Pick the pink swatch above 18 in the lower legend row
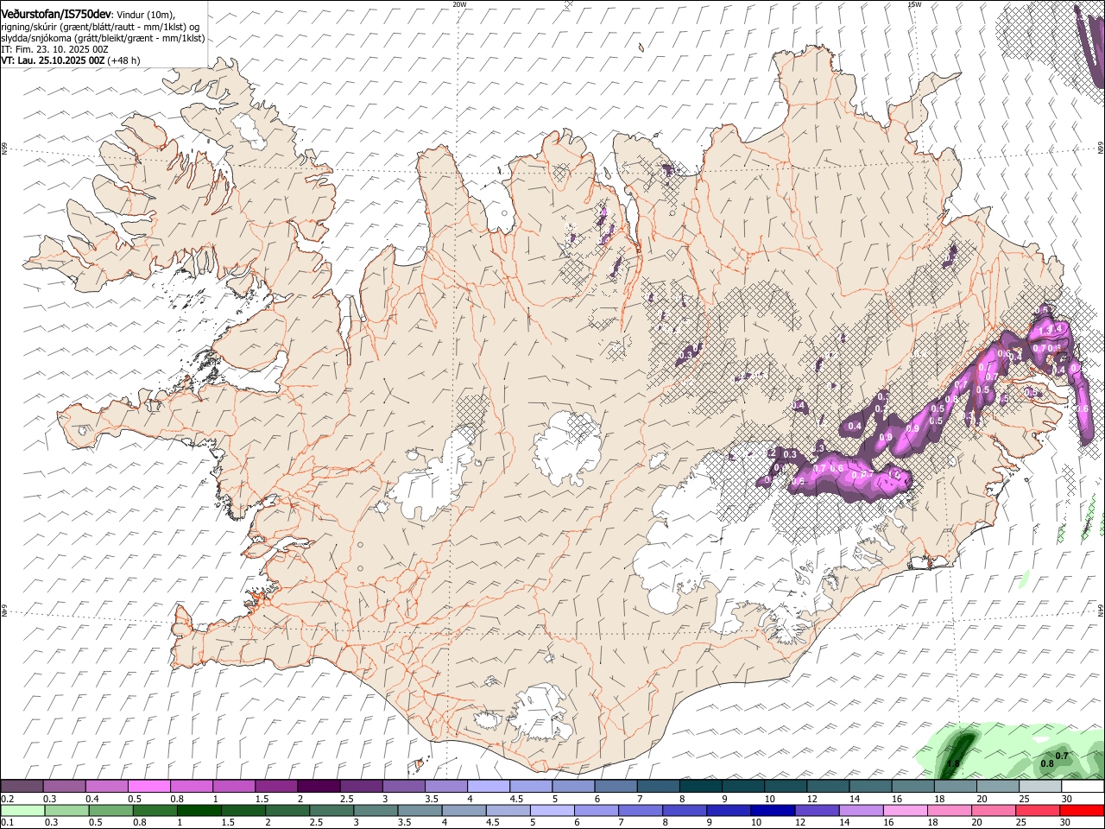This screenshot has height=829, width=1105. tap(950, 810)
